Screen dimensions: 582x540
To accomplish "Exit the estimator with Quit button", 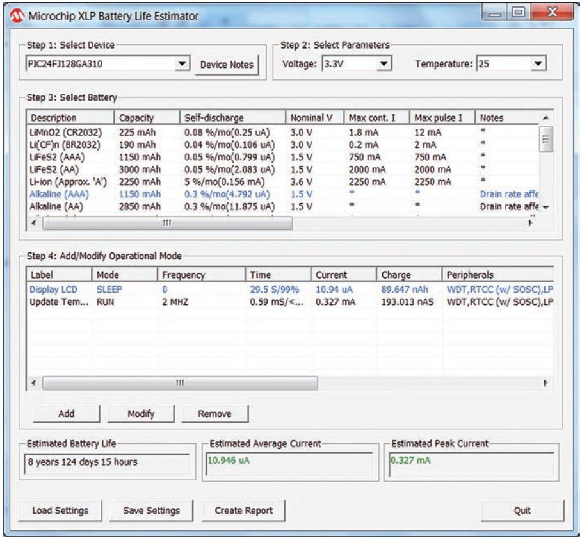I will pyautogui.click(x=523, y=511).
